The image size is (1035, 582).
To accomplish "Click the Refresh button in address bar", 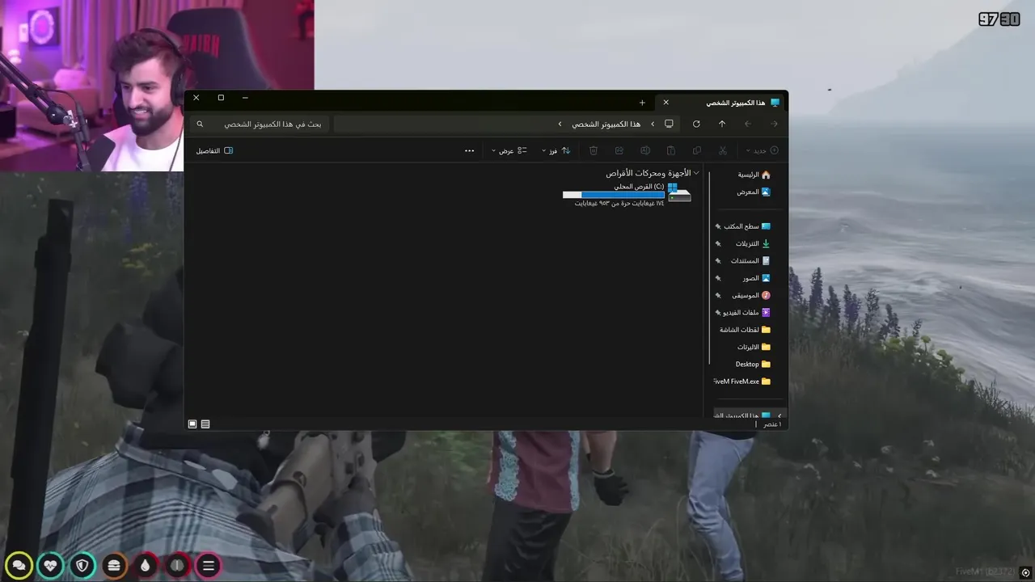I will tap(696, 124).
